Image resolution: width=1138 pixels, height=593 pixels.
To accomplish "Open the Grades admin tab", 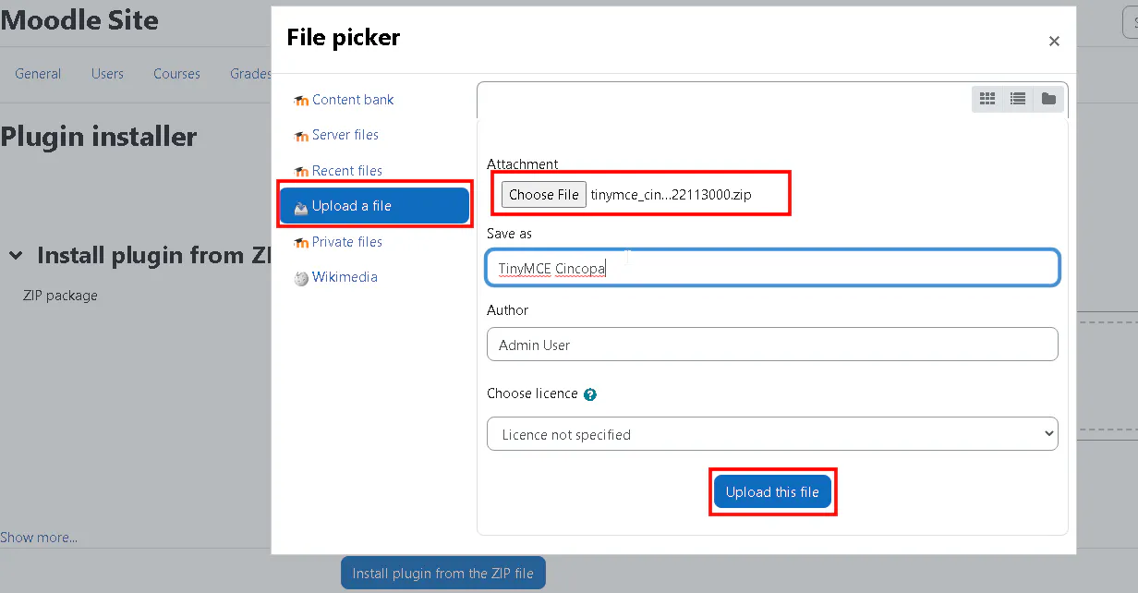I will 250,74.
